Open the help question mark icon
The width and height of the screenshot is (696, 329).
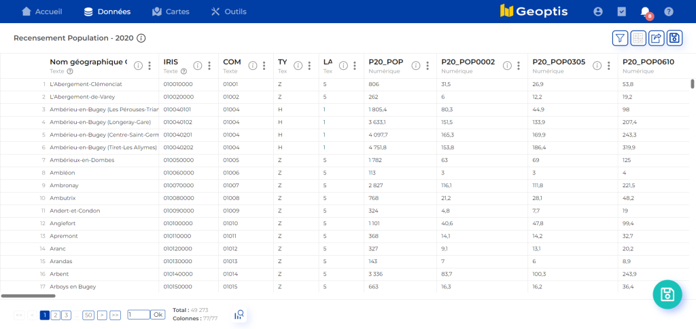tap(669, 12)
